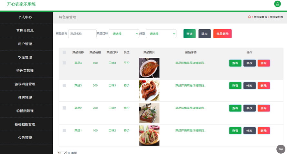287x154 pixels.
Task: Open 轮播图管理 in the sidebar
Action: (25, 111)
